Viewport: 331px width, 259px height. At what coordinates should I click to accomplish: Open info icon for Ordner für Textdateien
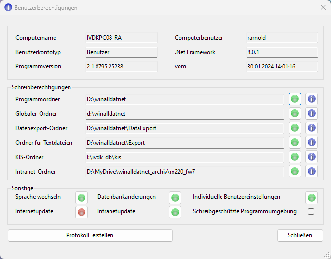click(x=312, y=142)
